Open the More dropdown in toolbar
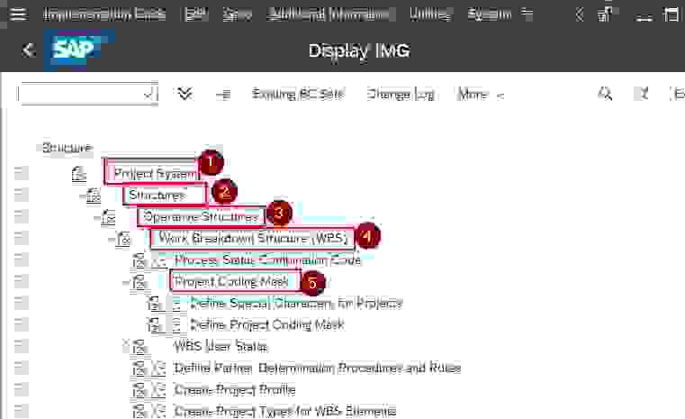The height and width of the screenshot is (419, 685). tap(481, 94)
